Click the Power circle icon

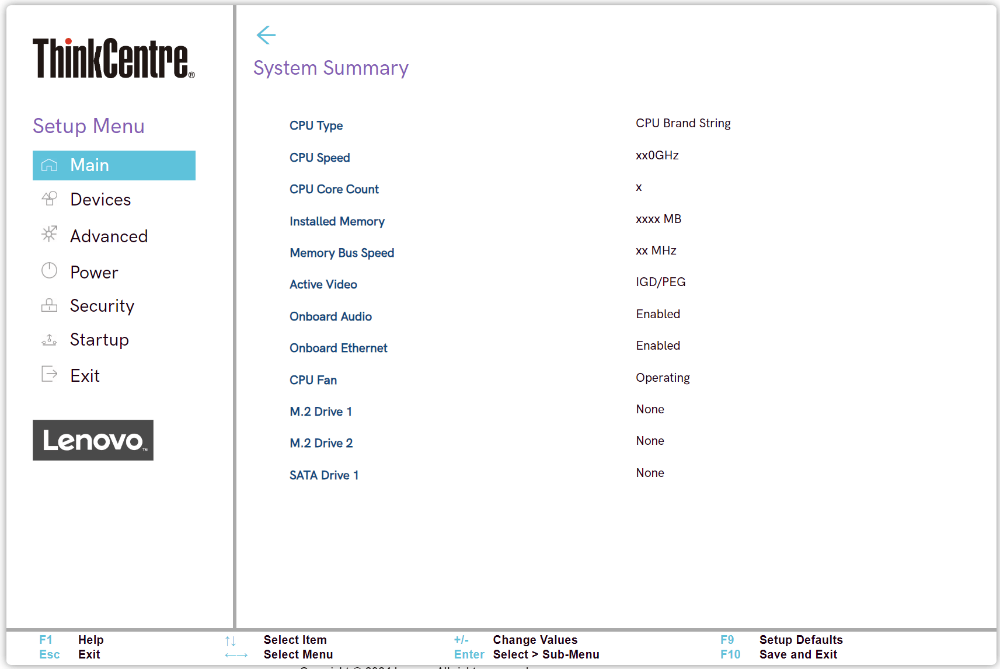[50, 270]
